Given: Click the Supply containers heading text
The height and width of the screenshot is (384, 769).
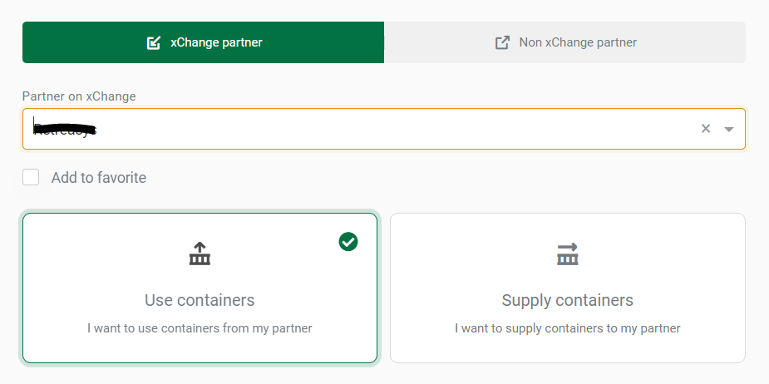Looking at the screenshot, I should point(568,300).
